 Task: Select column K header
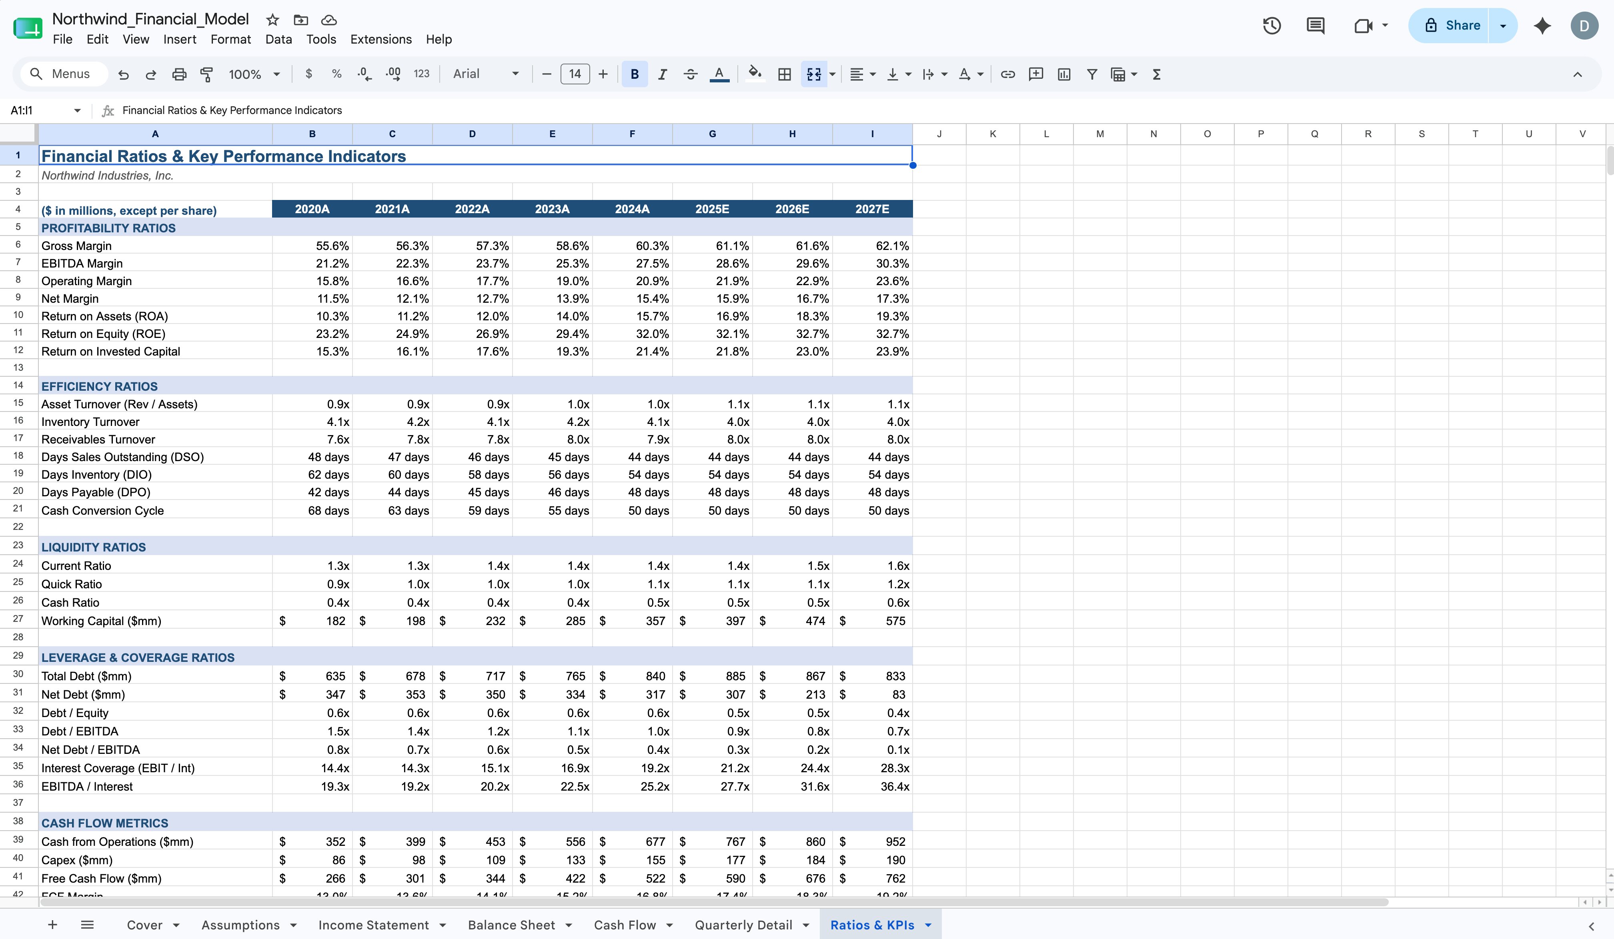tap(993, 134)
